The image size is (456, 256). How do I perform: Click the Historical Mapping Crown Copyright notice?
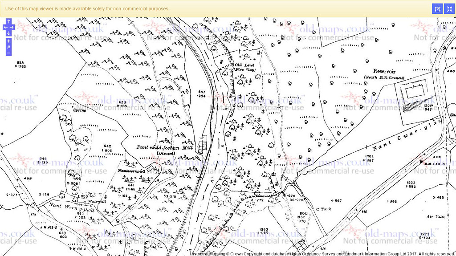pos(322,254)
